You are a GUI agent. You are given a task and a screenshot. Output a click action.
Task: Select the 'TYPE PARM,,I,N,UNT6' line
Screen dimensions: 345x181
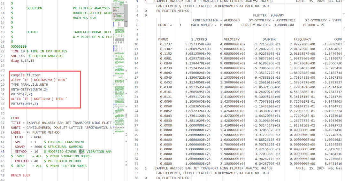coord(29,84)
